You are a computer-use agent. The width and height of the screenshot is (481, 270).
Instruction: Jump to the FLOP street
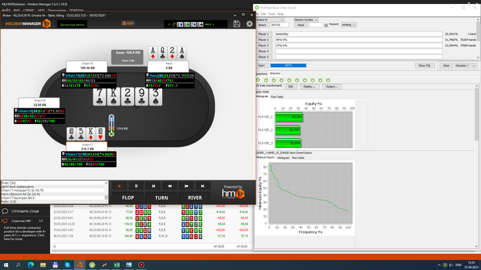pos(128,198)
